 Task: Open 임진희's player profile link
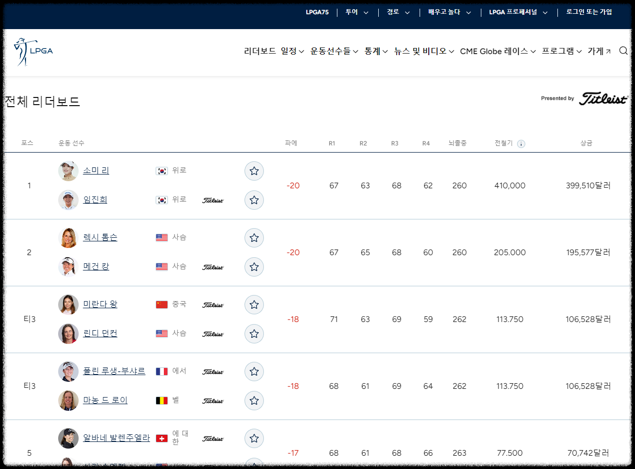95,200
